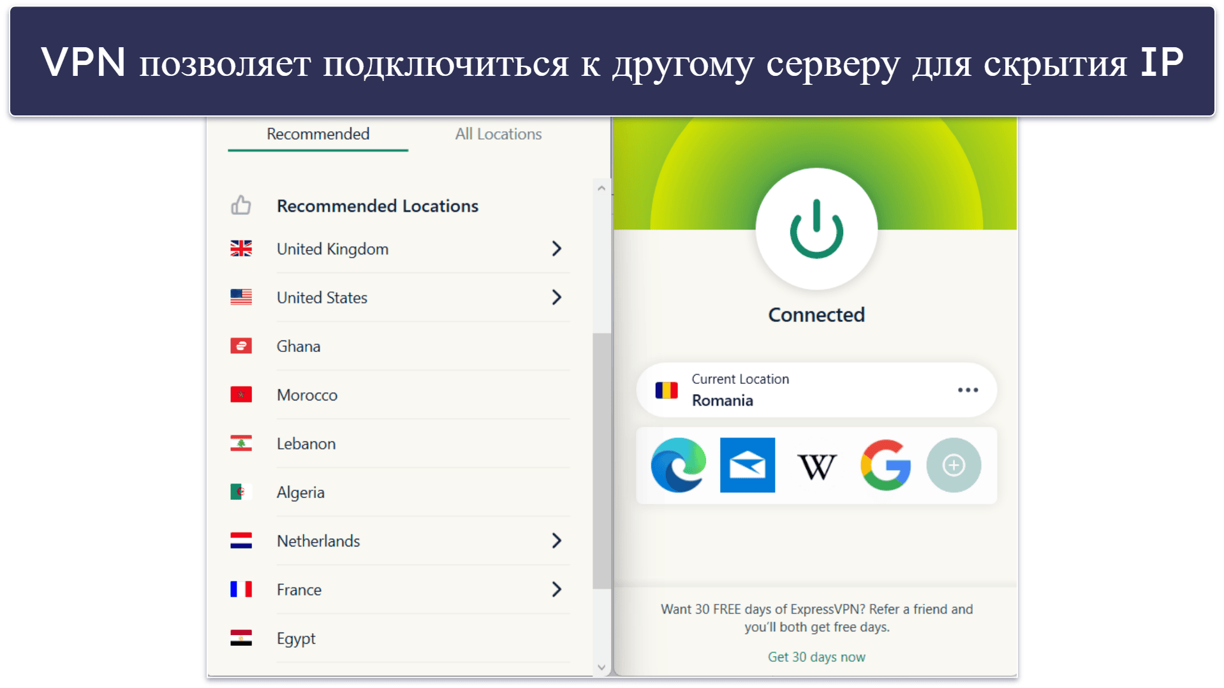The height and width of the screenshot is (688, 1224).
Task: Connect to Egypt location
Action: click(400, 638)
